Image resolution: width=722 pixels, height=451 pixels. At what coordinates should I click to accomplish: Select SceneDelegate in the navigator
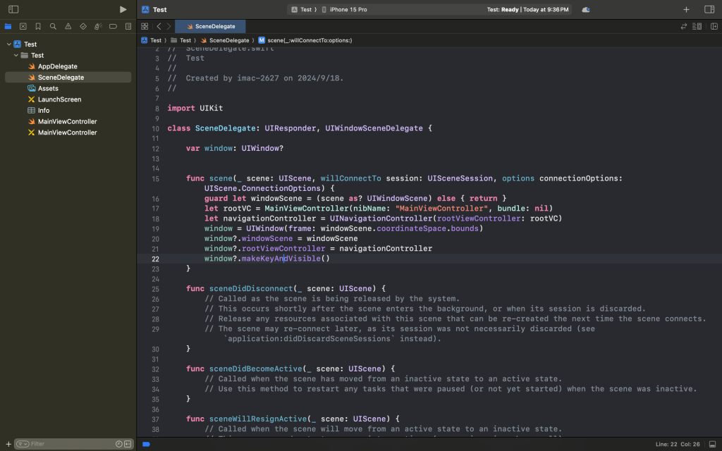(x=68, y=78)
